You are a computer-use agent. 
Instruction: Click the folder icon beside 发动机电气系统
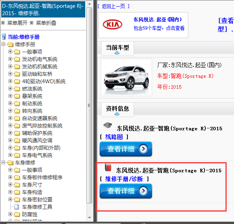click(x=17, y=59)
